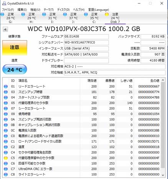
Task: Click the interface field USB (Serial ATA)
Action: 86,49
